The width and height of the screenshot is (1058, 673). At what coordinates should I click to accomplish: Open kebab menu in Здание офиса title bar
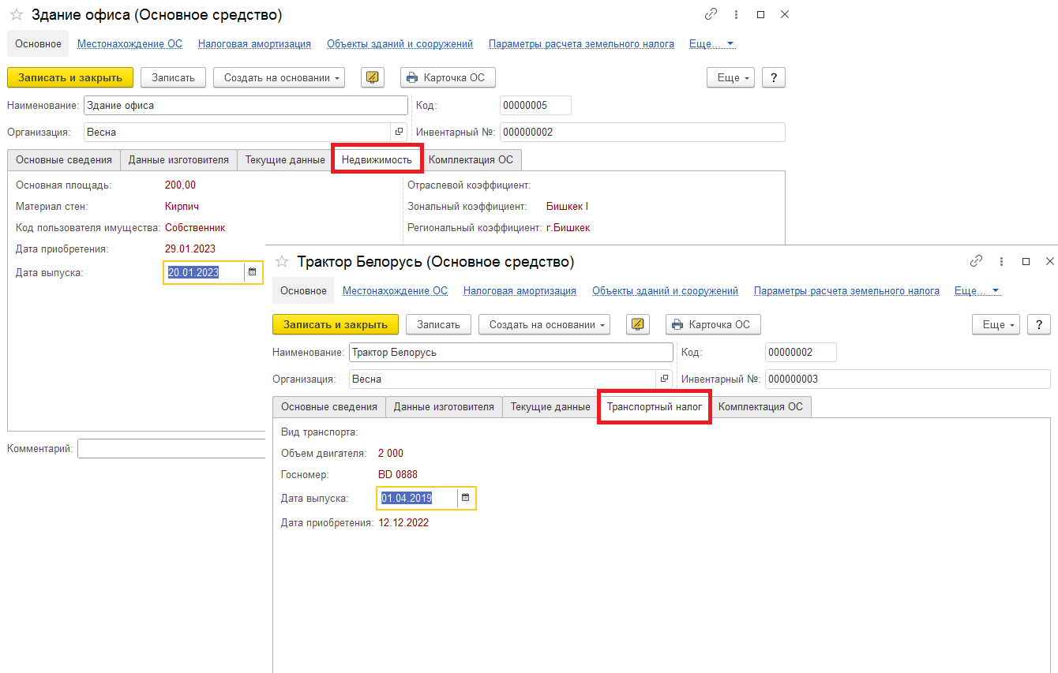(x=737, y=15)
